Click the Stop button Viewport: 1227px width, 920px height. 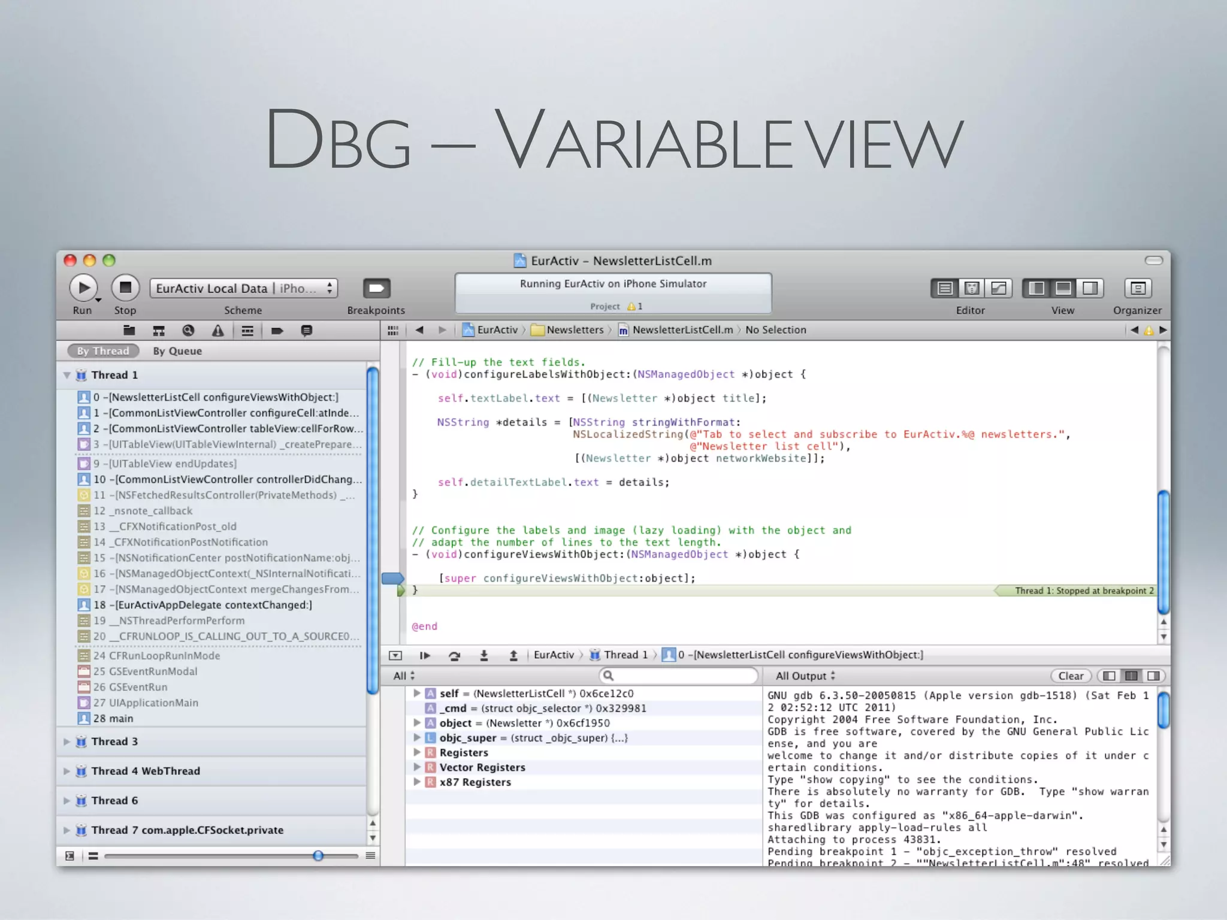[x=125, y=288]
